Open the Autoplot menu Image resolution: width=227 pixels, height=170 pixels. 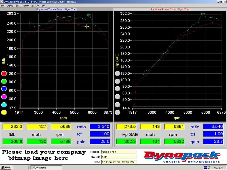point(35,5)
